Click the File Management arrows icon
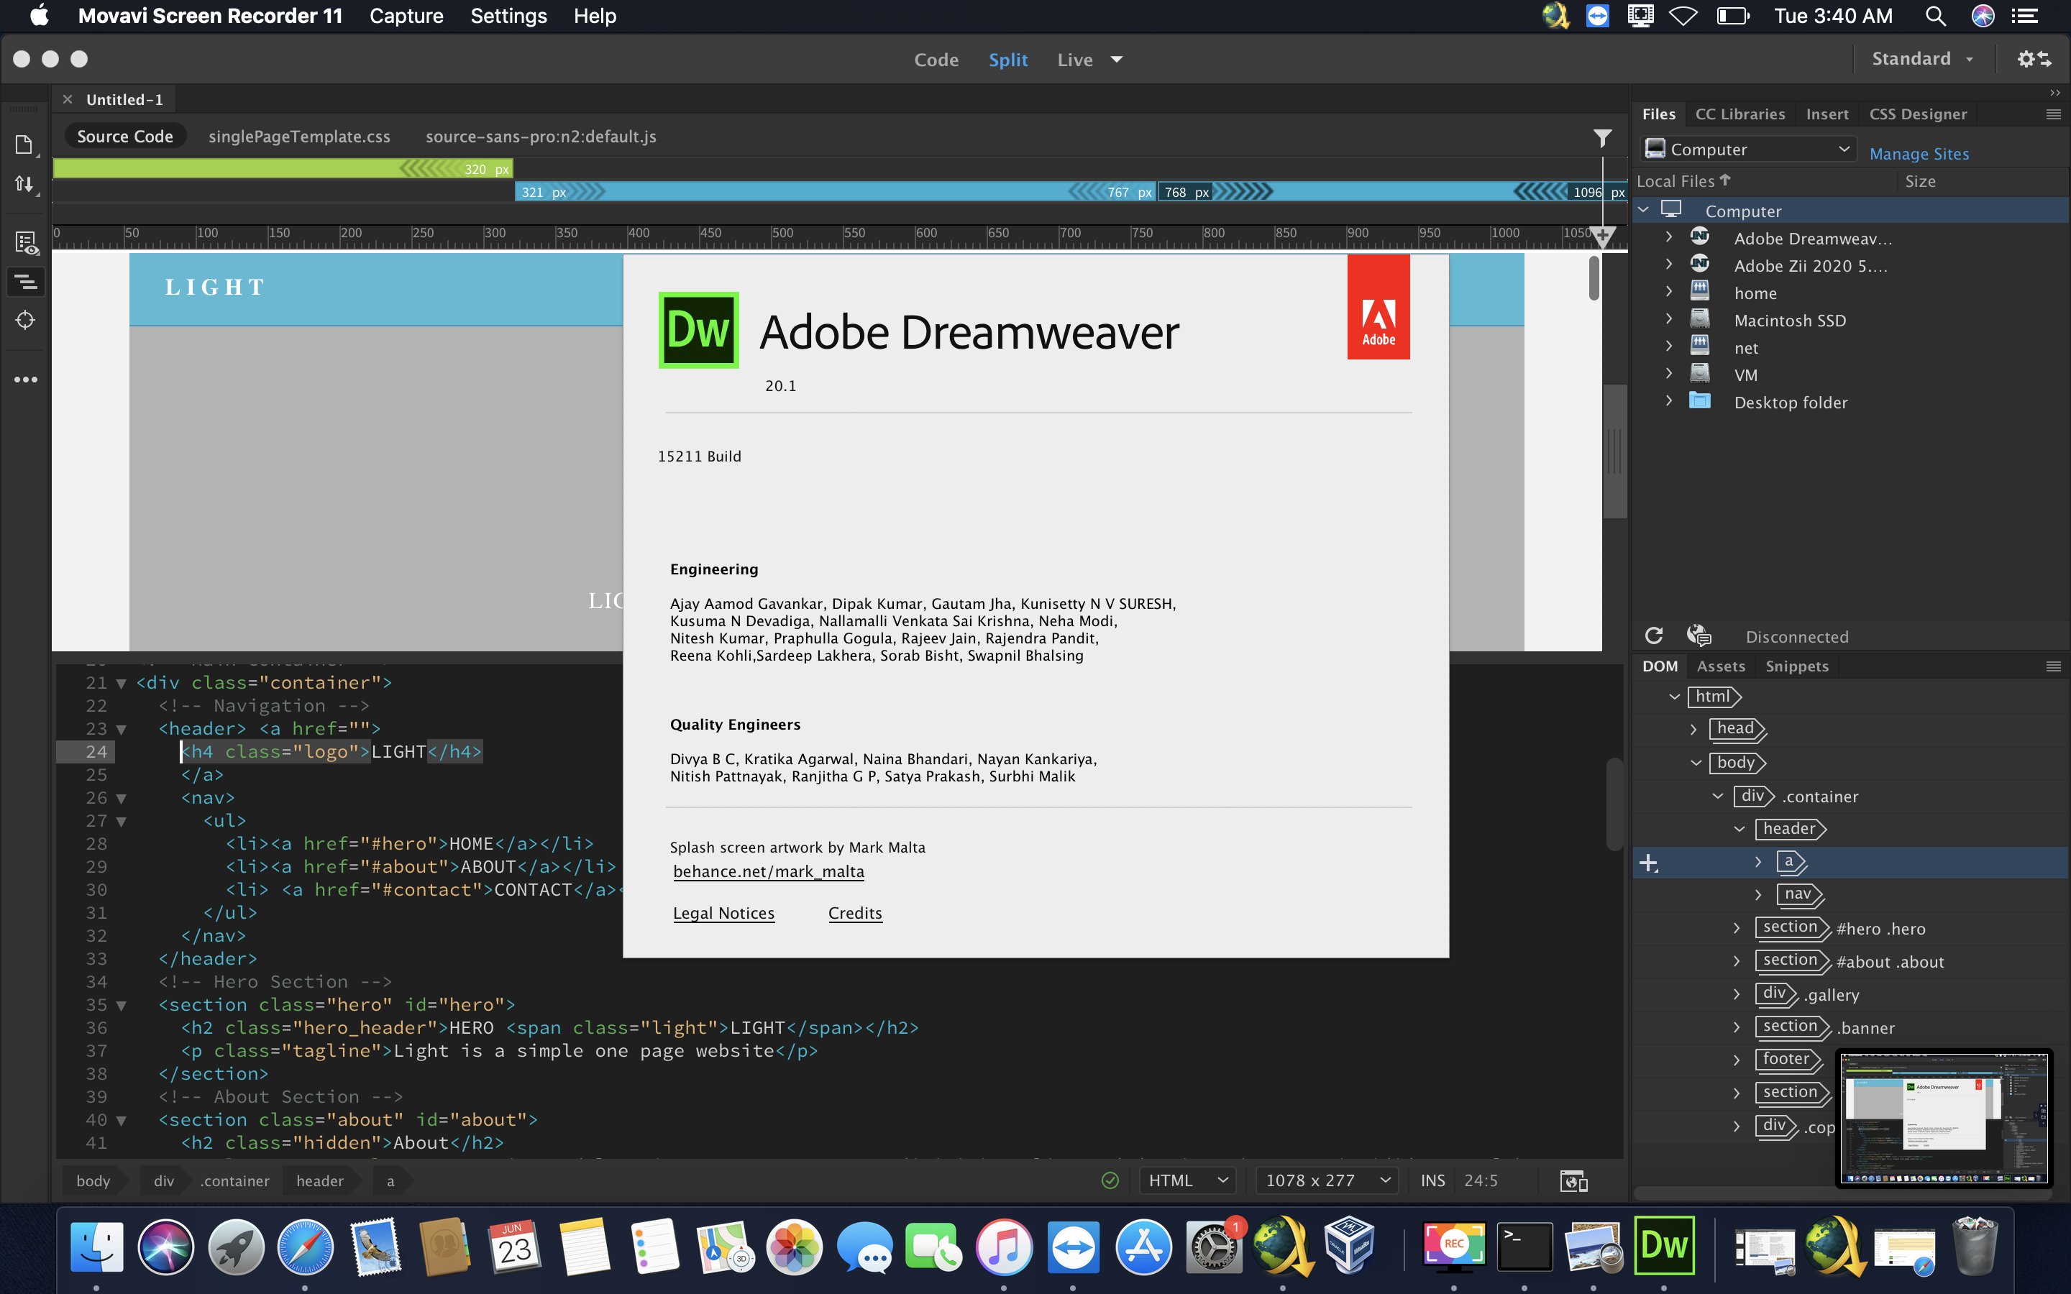2071x1294 pixels. pos(24,184)
